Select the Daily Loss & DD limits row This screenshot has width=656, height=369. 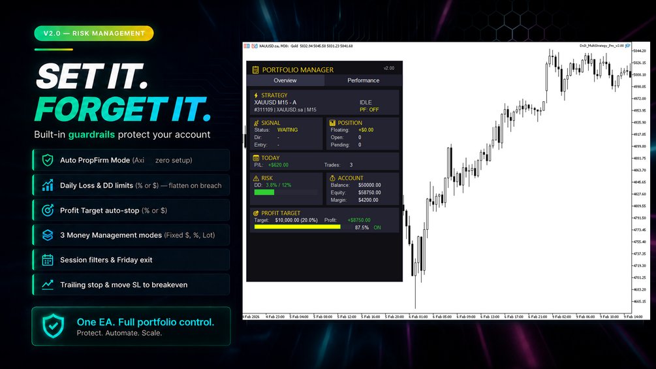click(131, 185)
